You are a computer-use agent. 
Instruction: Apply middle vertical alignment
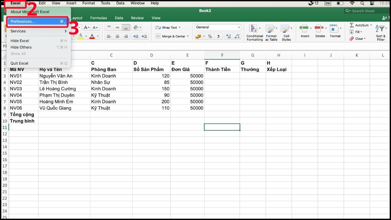pos(118,28)
